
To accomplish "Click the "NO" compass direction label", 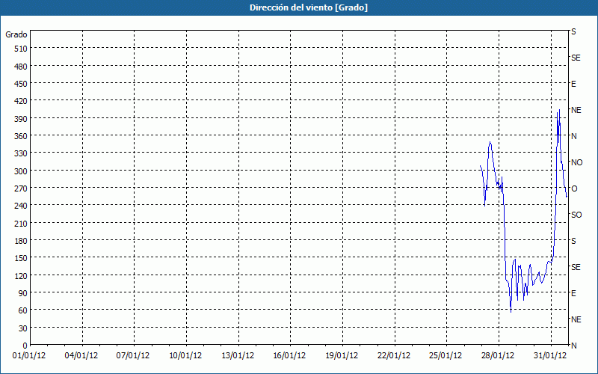I will point(576,162).
